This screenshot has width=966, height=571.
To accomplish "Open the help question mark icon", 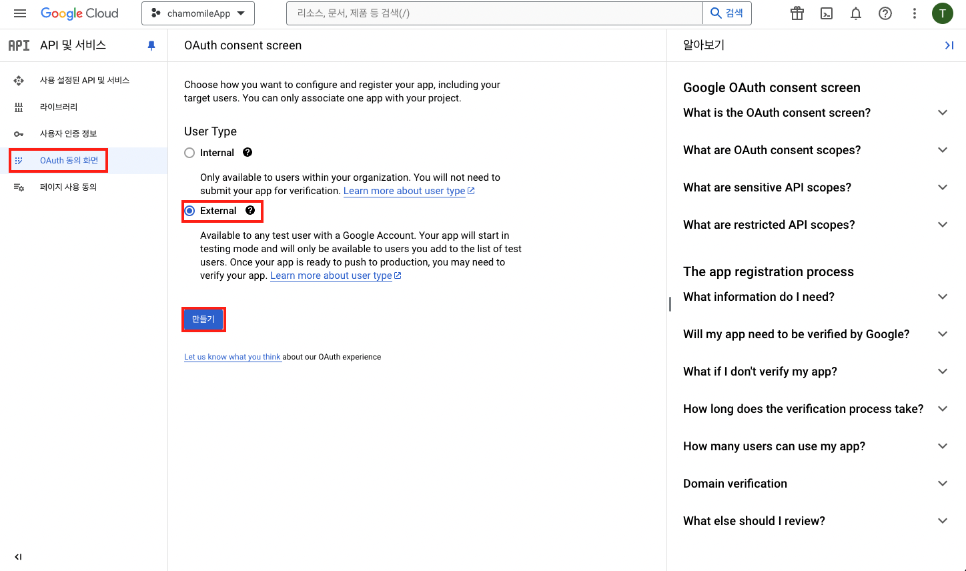I will (885, 13).
